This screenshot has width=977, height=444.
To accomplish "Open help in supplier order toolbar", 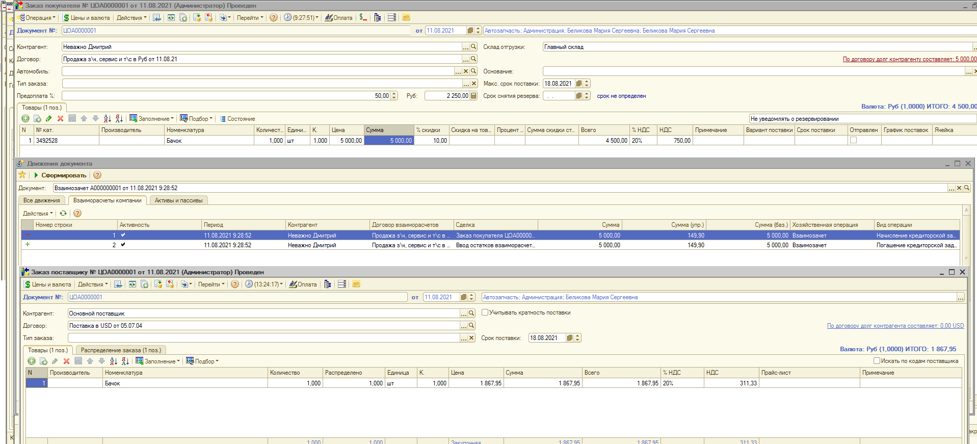I will click(x=235, y=284).
